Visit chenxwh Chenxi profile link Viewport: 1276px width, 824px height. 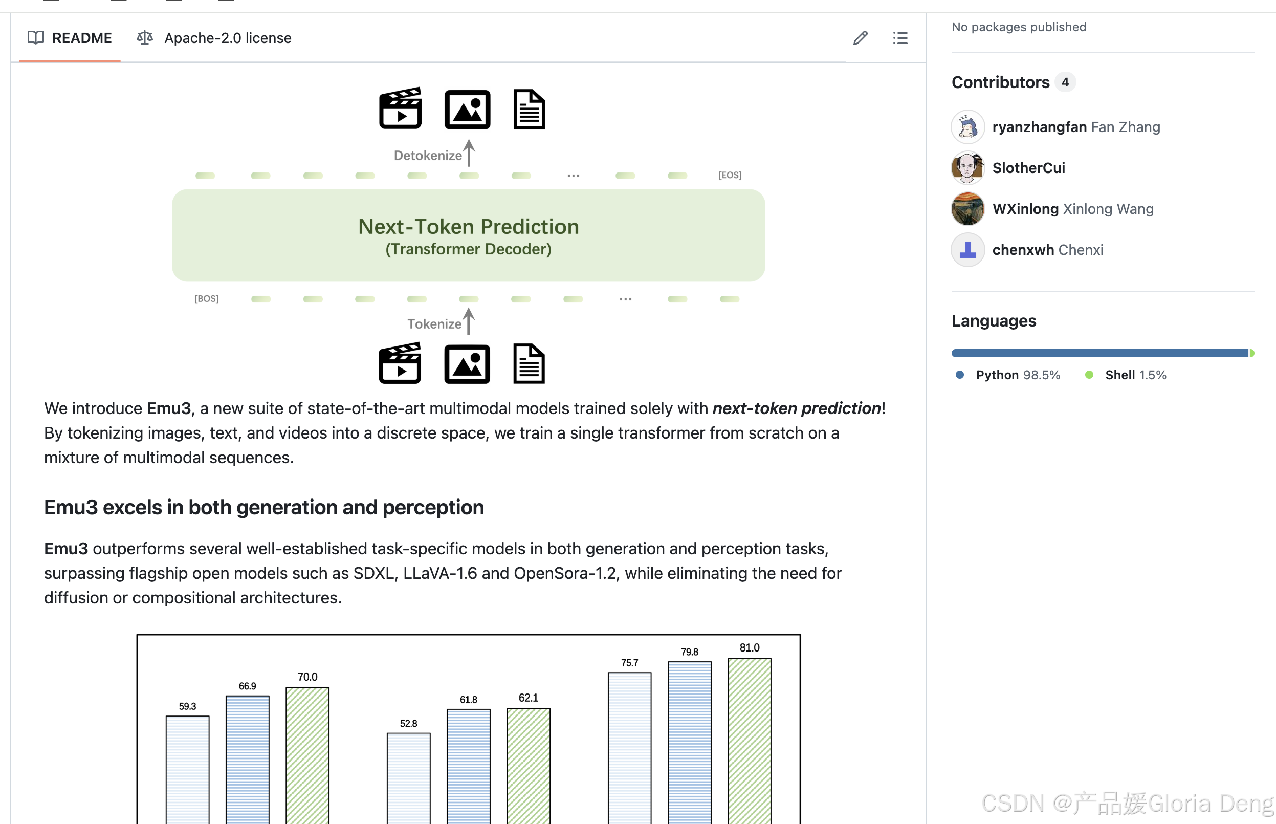(1048, 250)
